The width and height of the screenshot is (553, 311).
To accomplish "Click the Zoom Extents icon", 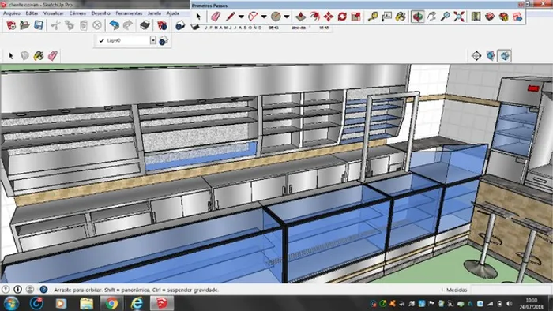I will tap(459, 17).
